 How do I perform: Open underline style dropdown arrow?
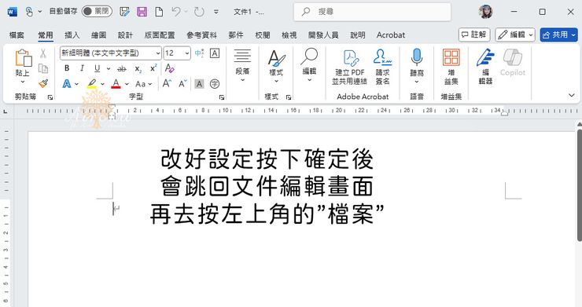(x=109, y=68)
